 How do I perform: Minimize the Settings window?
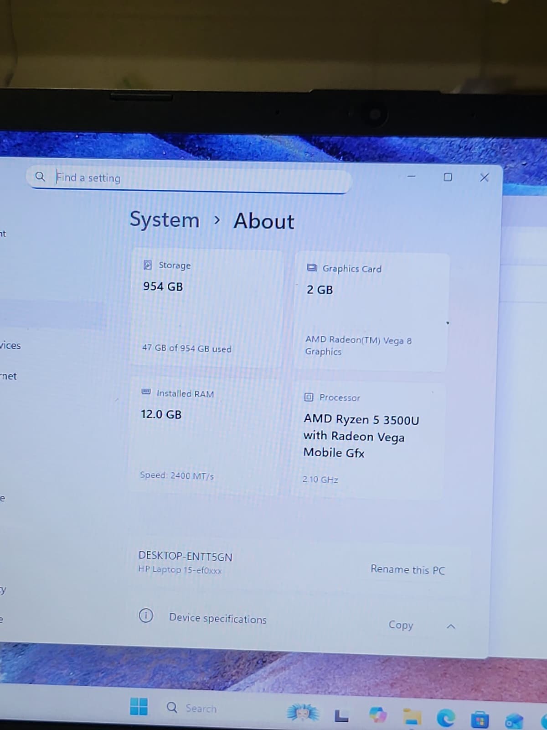[412, 177]
